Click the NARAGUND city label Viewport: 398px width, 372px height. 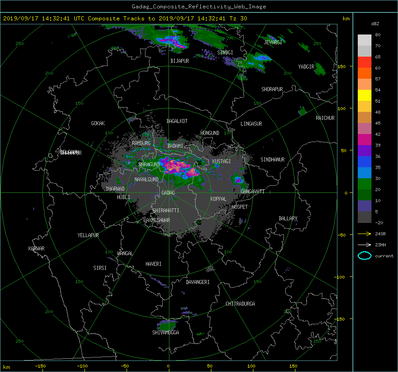149,165
